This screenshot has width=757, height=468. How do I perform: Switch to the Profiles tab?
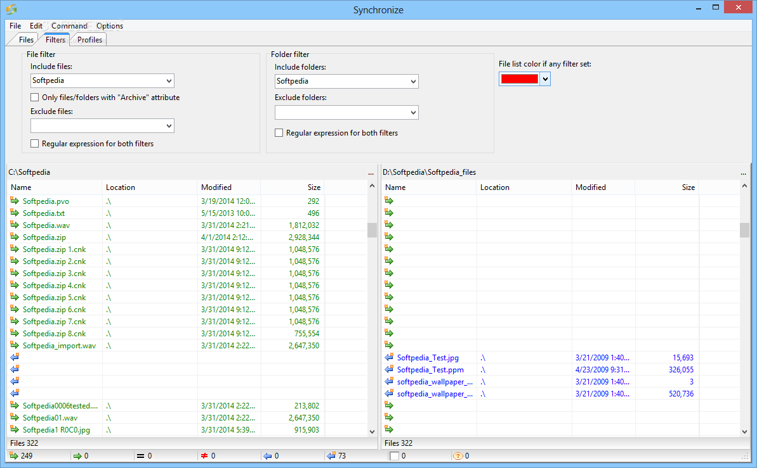click(x=90, y=39)
